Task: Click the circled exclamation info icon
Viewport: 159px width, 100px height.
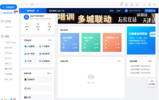Action: [x=127, y=5]
